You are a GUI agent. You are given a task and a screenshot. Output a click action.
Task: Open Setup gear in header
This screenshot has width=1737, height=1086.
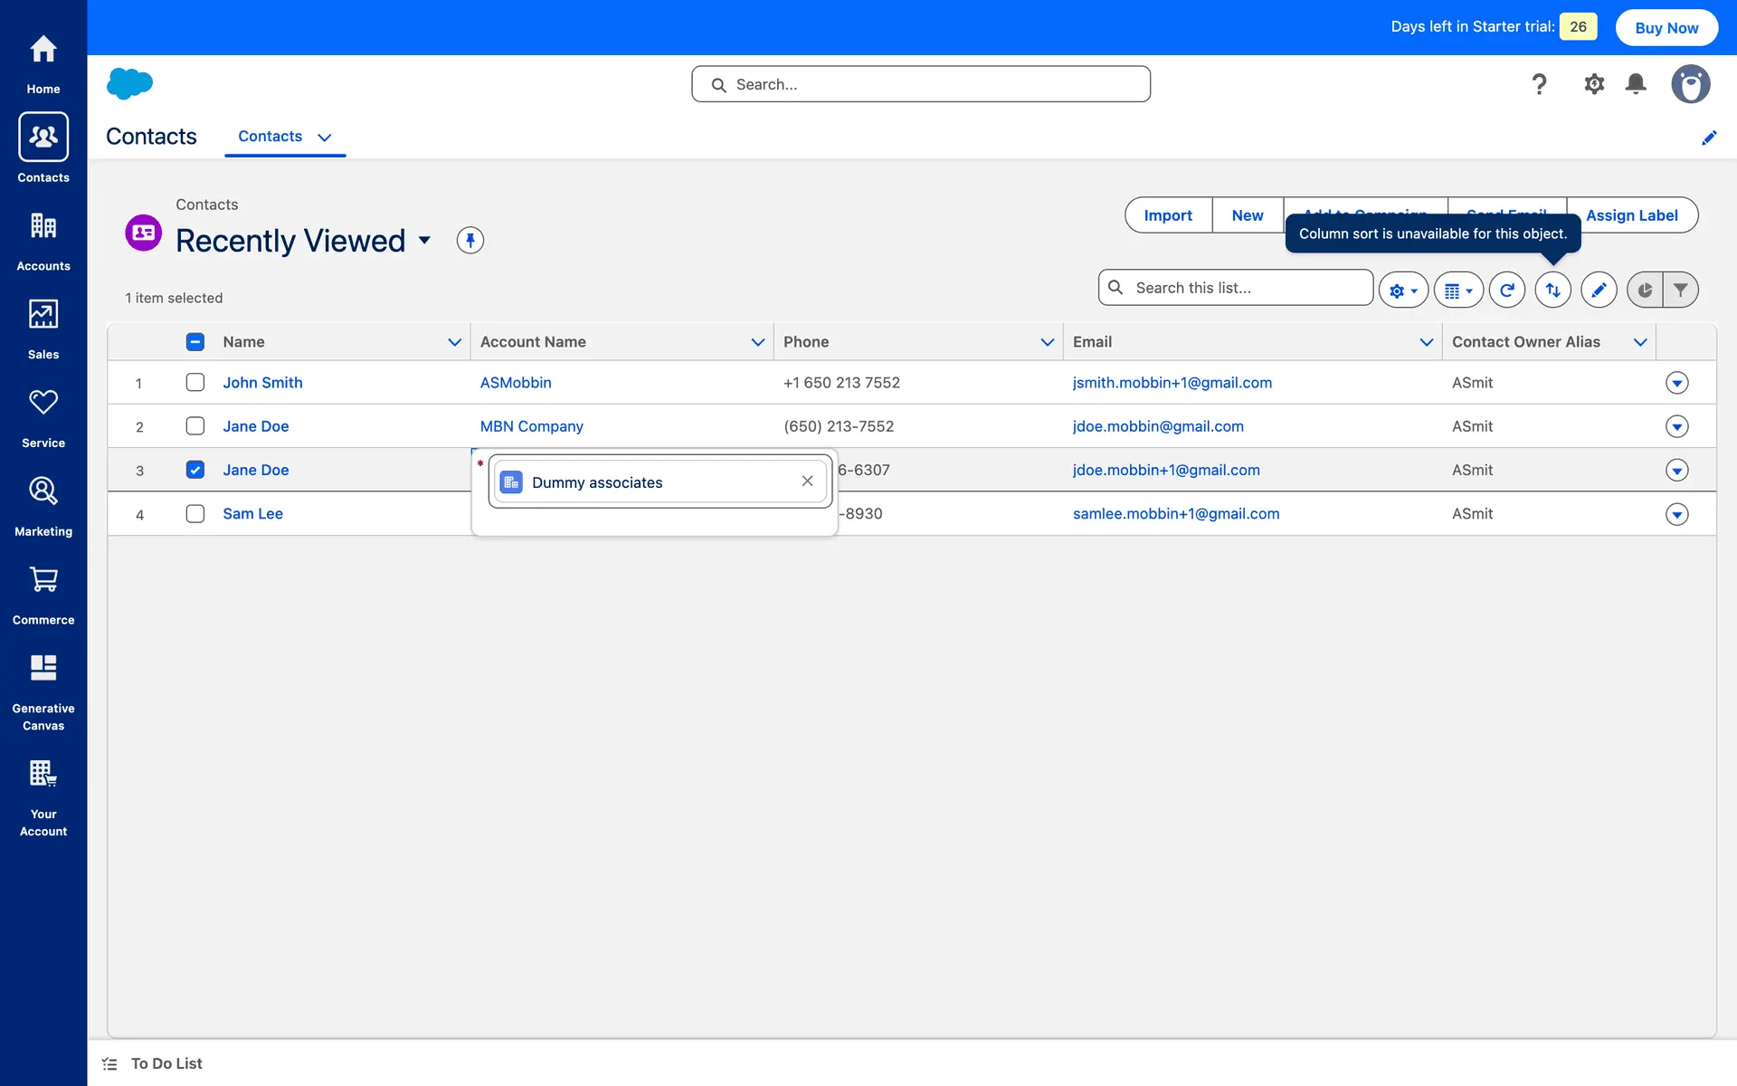pyautogui.click(x=1594, y=84)
